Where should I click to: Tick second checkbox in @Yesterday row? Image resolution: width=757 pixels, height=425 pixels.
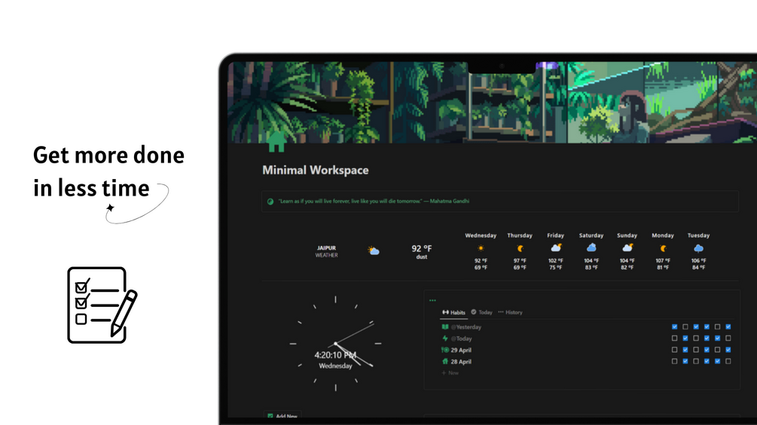click(x=685, y=326)
